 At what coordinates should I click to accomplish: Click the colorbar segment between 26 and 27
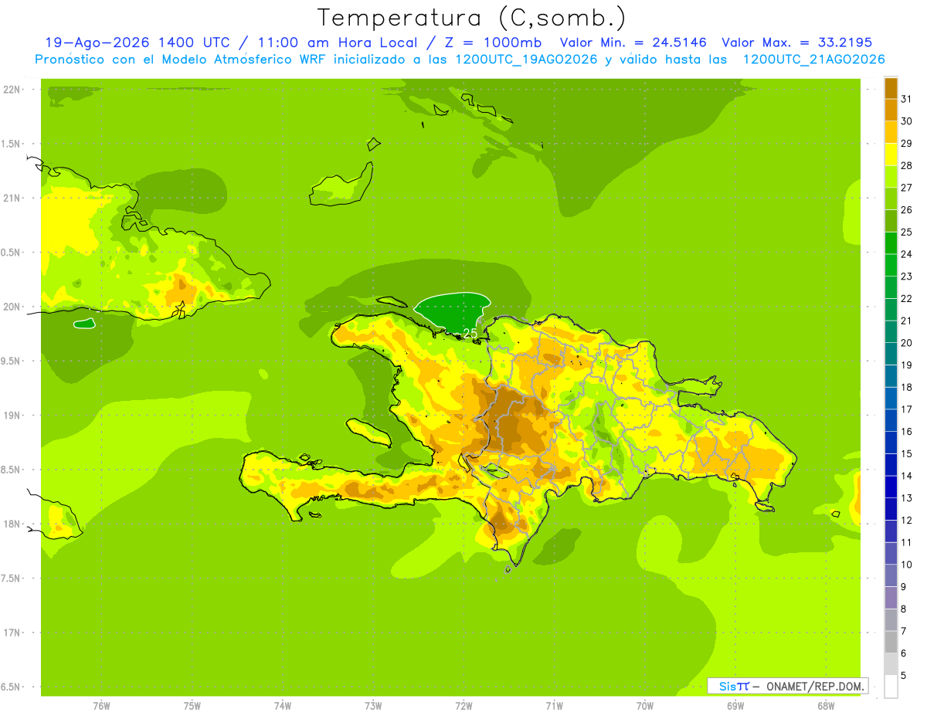pos(891,199)
